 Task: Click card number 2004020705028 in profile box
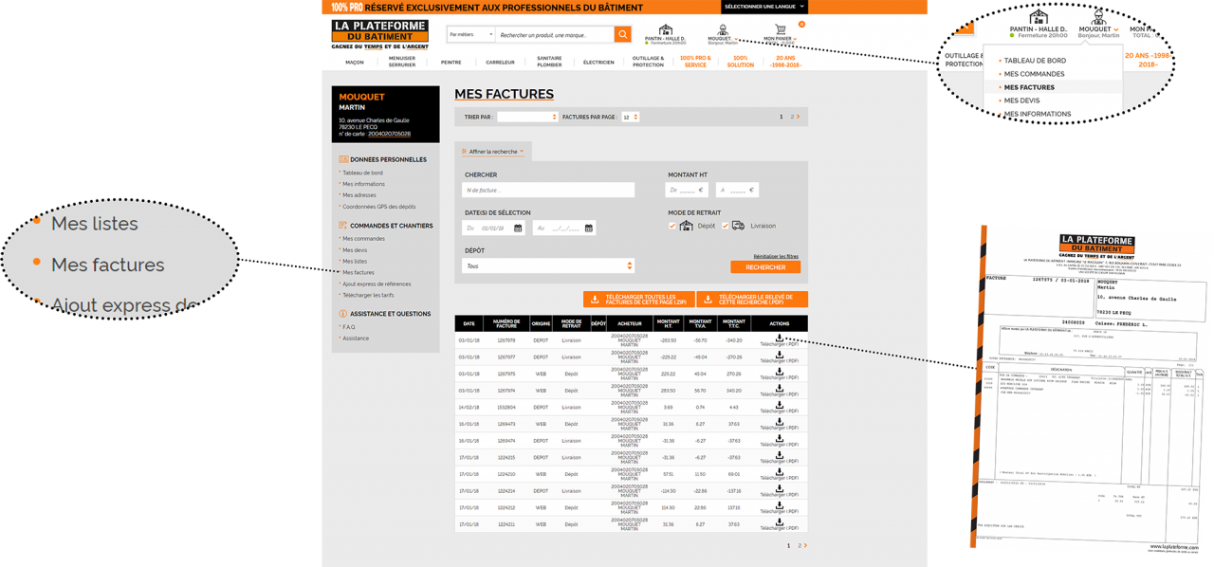point(390,134)
